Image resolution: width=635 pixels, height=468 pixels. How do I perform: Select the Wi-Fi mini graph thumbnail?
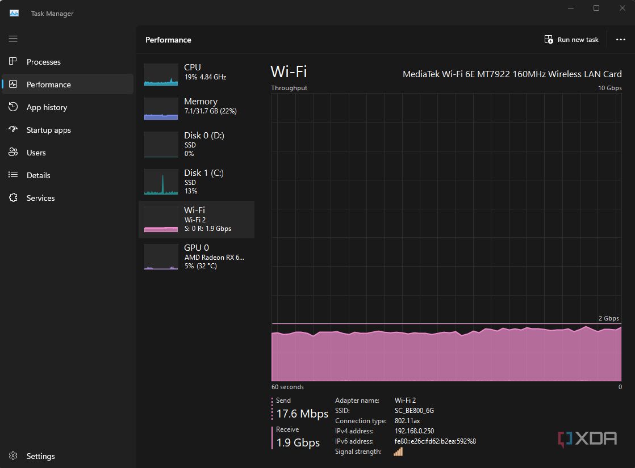[161, 220]
